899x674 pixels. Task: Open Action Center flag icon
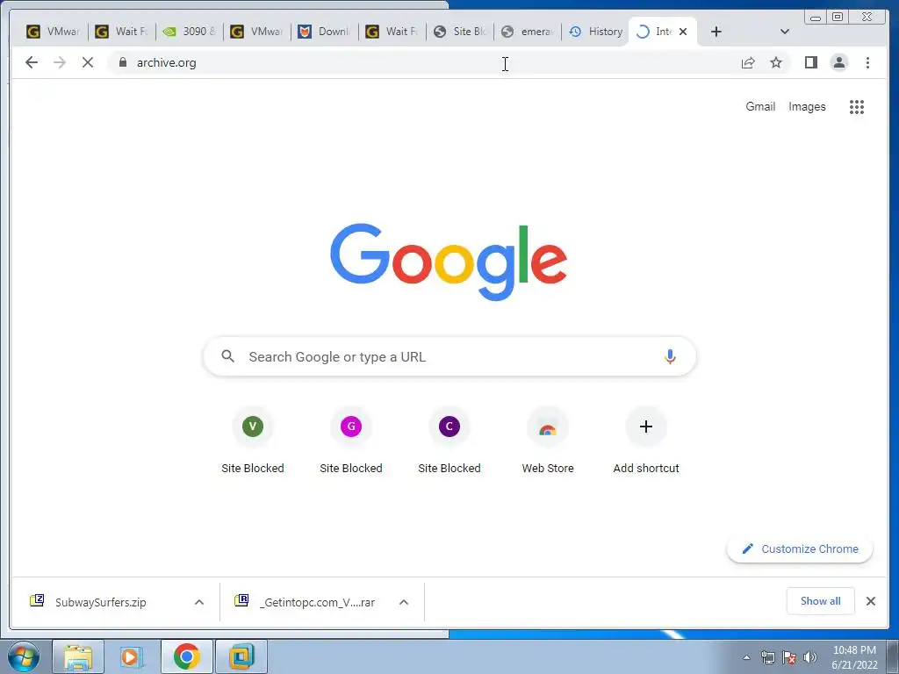point(789,657)
